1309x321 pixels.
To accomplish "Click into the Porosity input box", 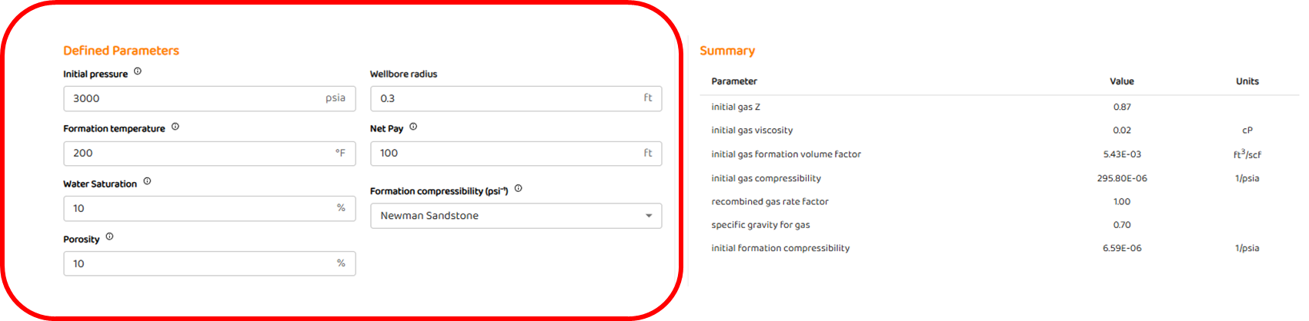I will pyautogui.click(x=196, y=263).
